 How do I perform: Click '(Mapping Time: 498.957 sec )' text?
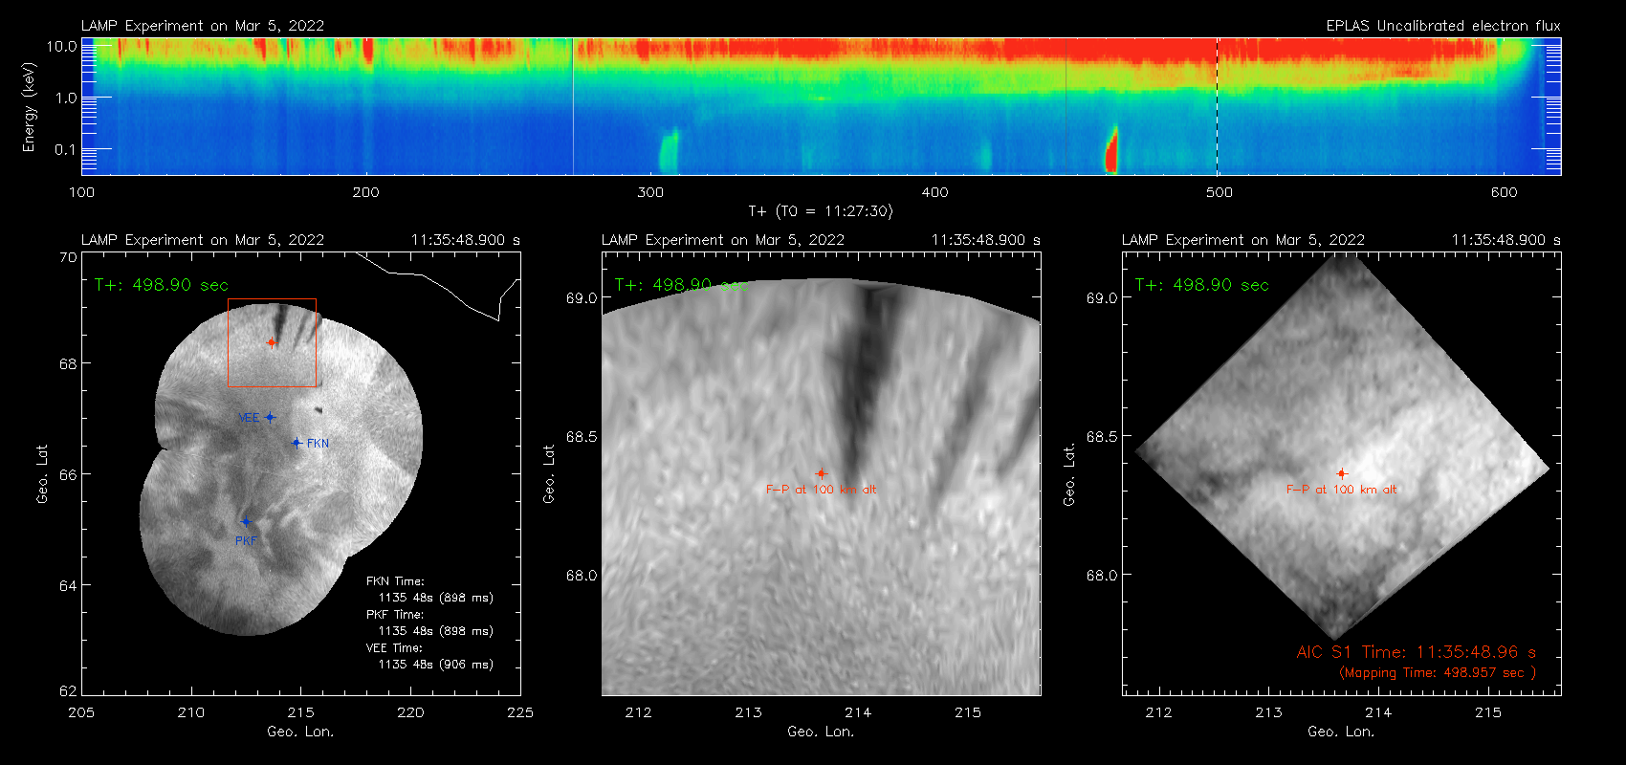(x=1438, y=673)
